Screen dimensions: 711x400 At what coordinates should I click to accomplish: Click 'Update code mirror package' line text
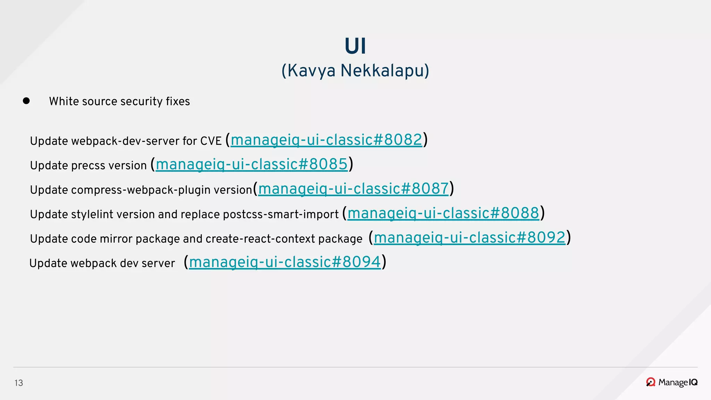[x=196, y=239]
